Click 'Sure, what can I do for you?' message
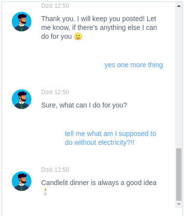 84,105
